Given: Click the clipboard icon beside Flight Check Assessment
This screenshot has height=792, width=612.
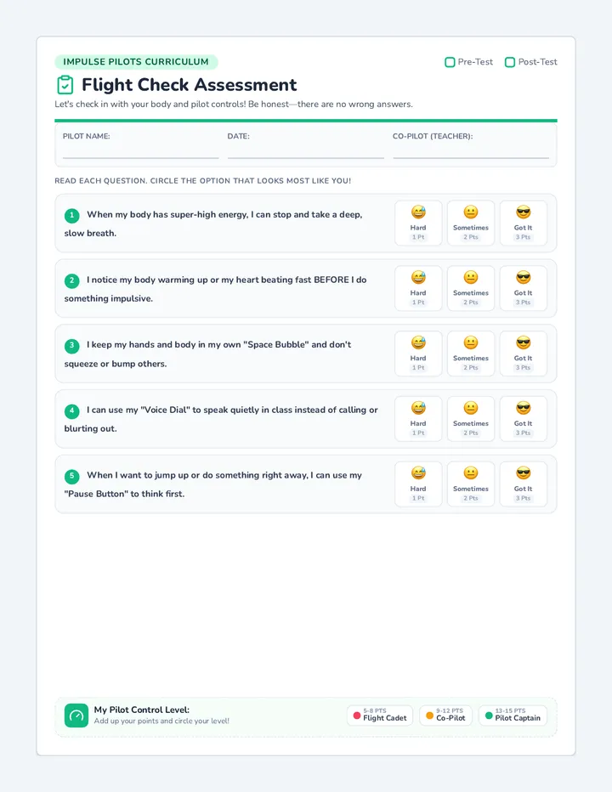Looking at the screenshot, I should 65,85.
